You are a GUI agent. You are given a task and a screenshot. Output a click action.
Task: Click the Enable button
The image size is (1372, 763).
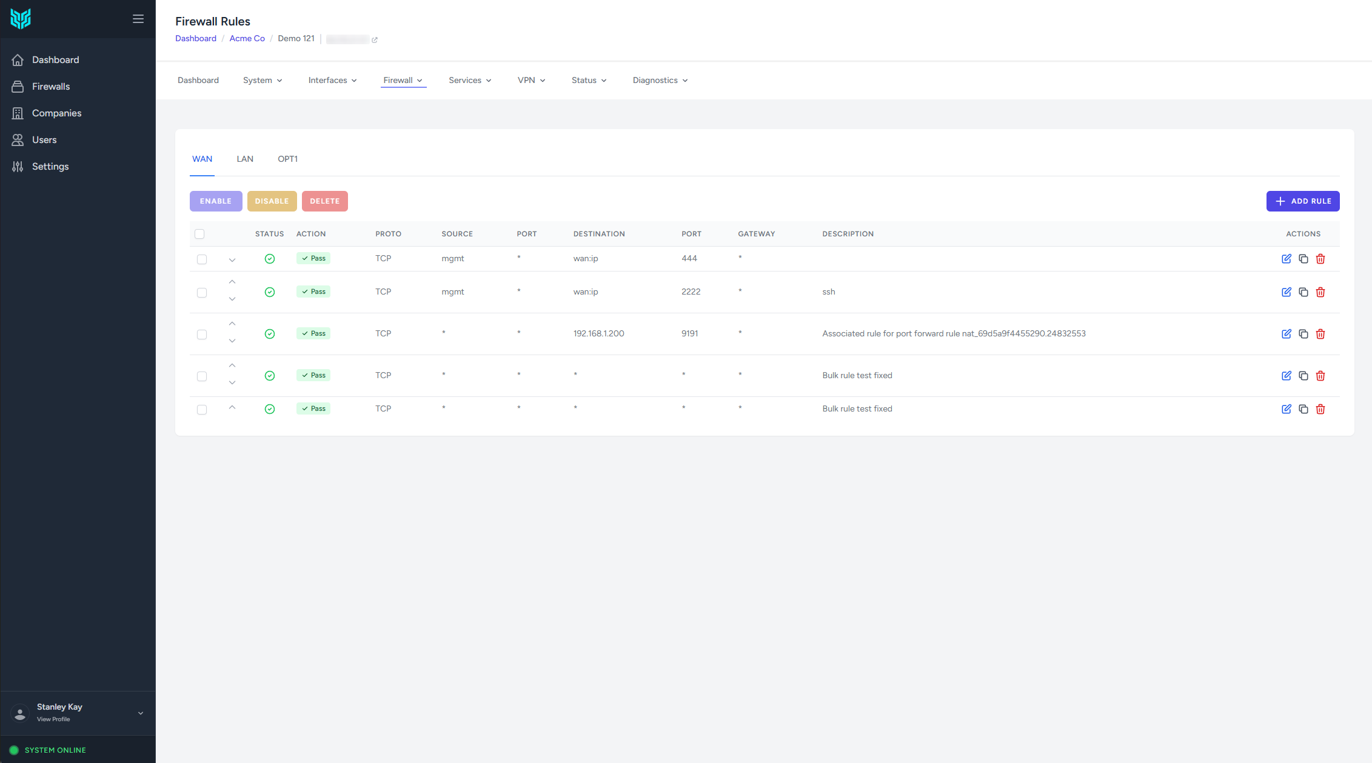(x=216, y=201)
